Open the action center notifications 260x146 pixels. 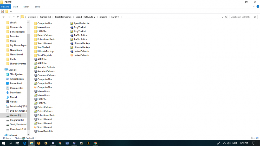pyautogui.click(x=254, y=143)
